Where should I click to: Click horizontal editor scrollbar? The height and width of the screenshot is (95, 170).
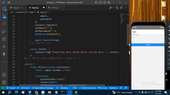tap(62, 85)
